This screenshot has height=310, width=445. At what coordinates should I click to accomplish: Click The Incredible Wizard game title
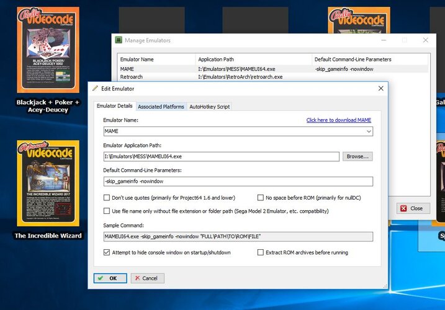tap(48, 236)
